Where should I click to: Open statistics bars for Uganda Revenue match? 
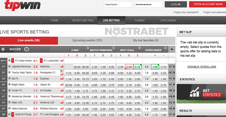(x=62, y=67)
